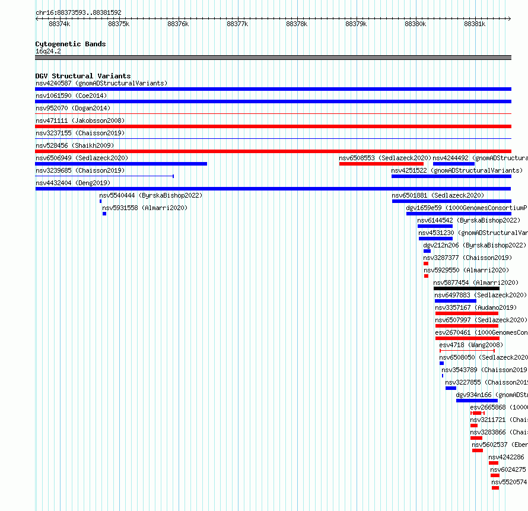Select the nsv1061590 (Coe2014) variant label

pos(71,96)
